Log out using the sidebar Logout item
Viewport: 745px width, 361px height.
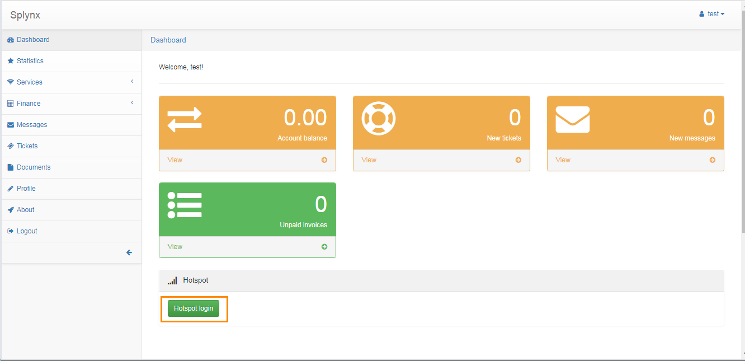27,231
